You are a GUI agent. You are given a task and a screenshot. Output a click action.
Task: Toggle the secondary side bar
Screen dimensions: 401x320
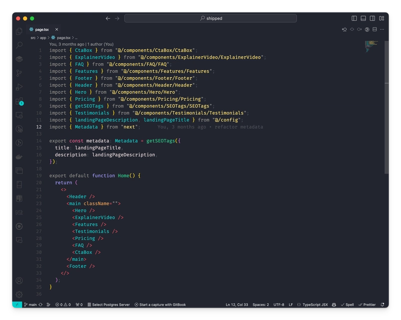coord(372,18)
